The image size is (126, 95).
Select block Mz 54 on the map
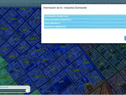[x=5, y=49]
